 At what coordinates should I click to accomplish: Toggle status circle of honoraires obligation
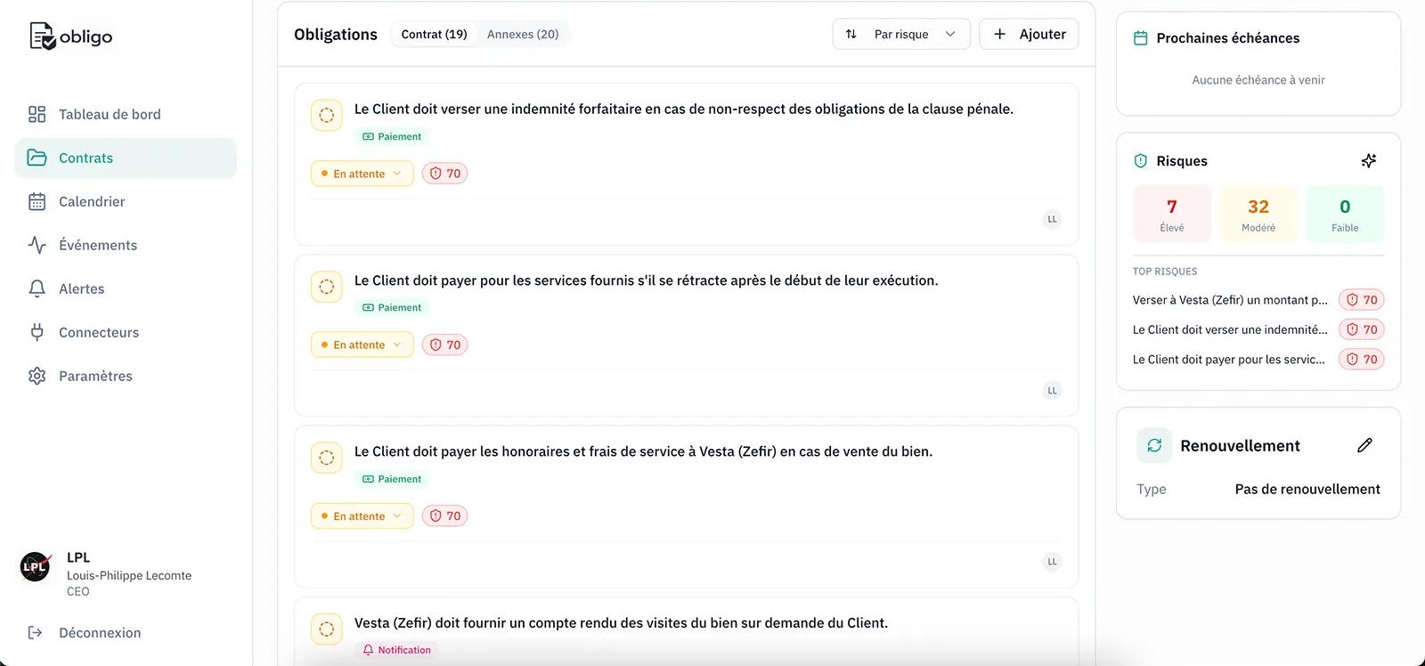(x=327, y=458)
